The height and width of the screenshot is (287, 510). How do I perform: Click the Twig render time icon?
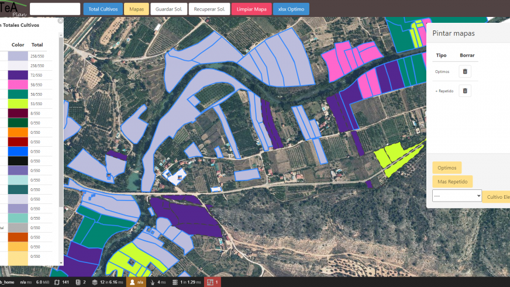[152, 282]
